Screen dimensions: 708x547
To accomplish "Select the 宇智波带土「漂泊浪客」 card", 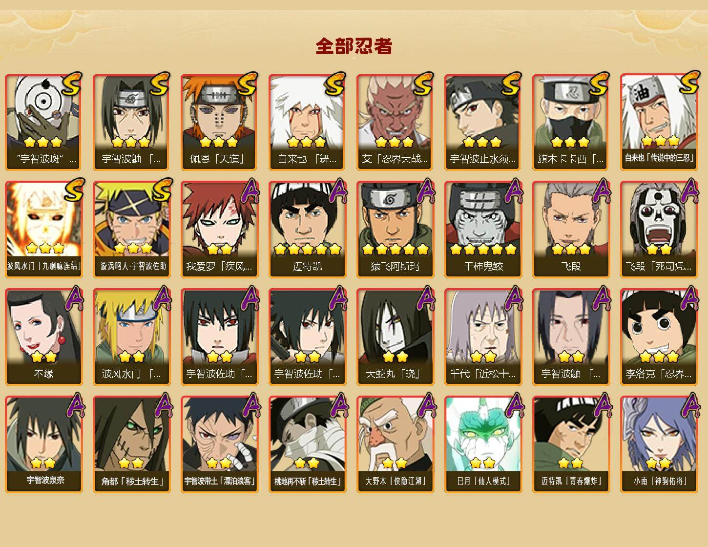I will (219, 444).
